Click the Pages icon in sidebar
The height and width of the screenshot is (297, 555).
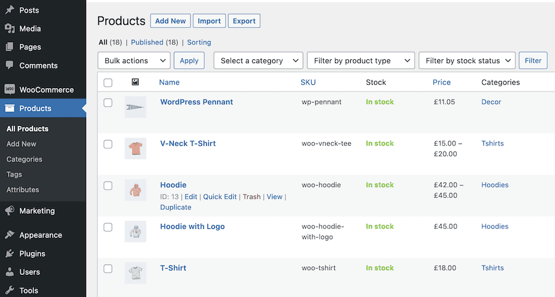[9, 47]
